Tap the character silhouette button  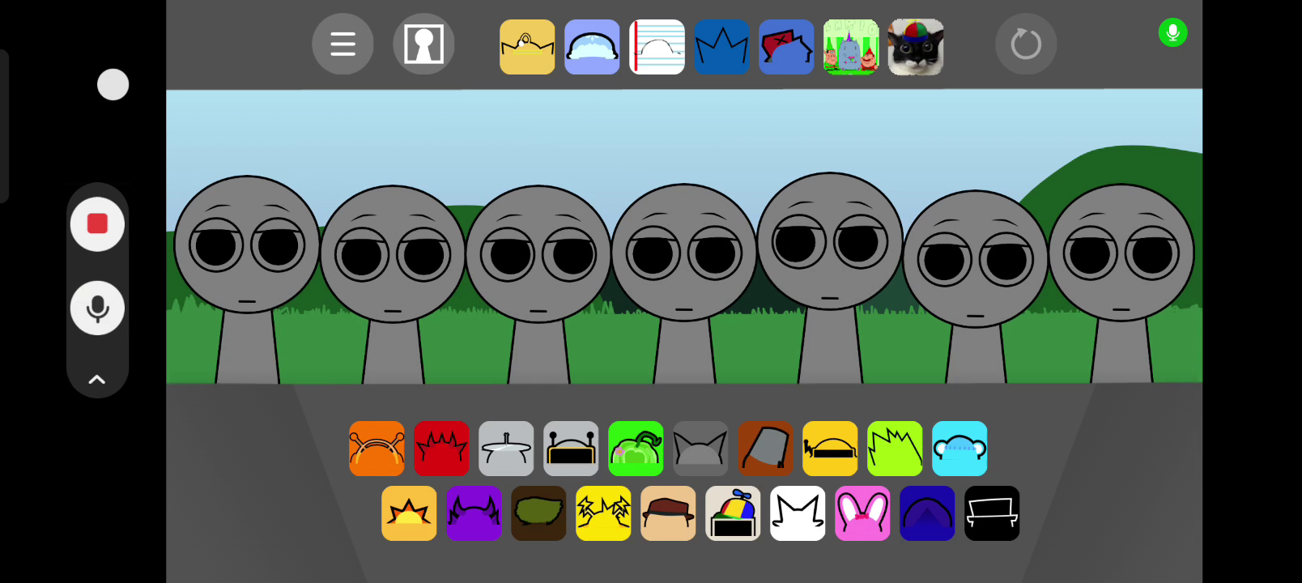423,44
